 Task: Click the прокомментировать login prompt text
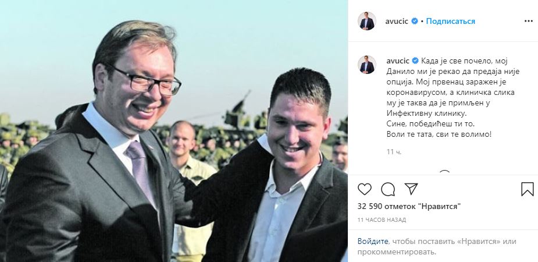397,252
